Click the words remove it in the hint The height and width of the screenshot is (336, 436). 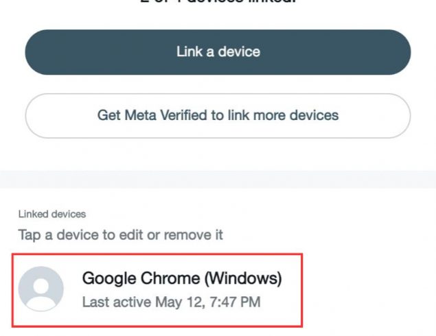194,235
